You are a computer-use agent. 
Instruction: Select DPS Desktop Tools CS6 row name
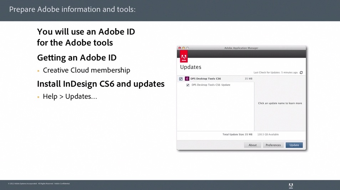[x=205, y=79]
